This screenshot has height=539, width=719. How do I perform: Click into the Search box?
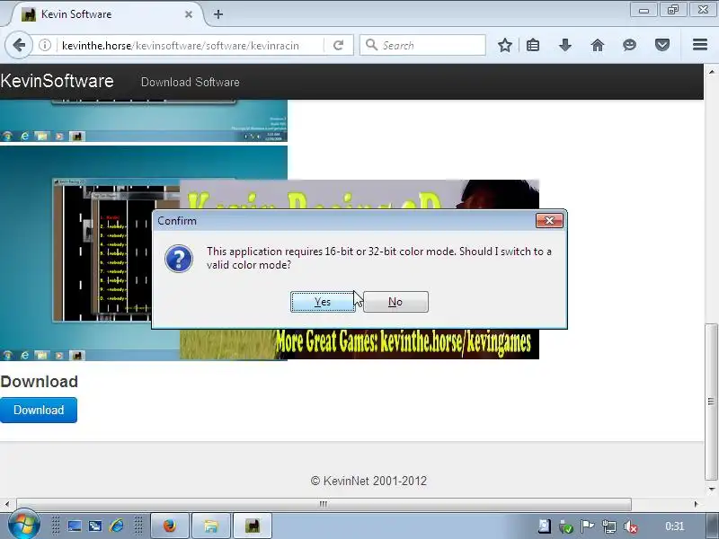pos(422,46)
